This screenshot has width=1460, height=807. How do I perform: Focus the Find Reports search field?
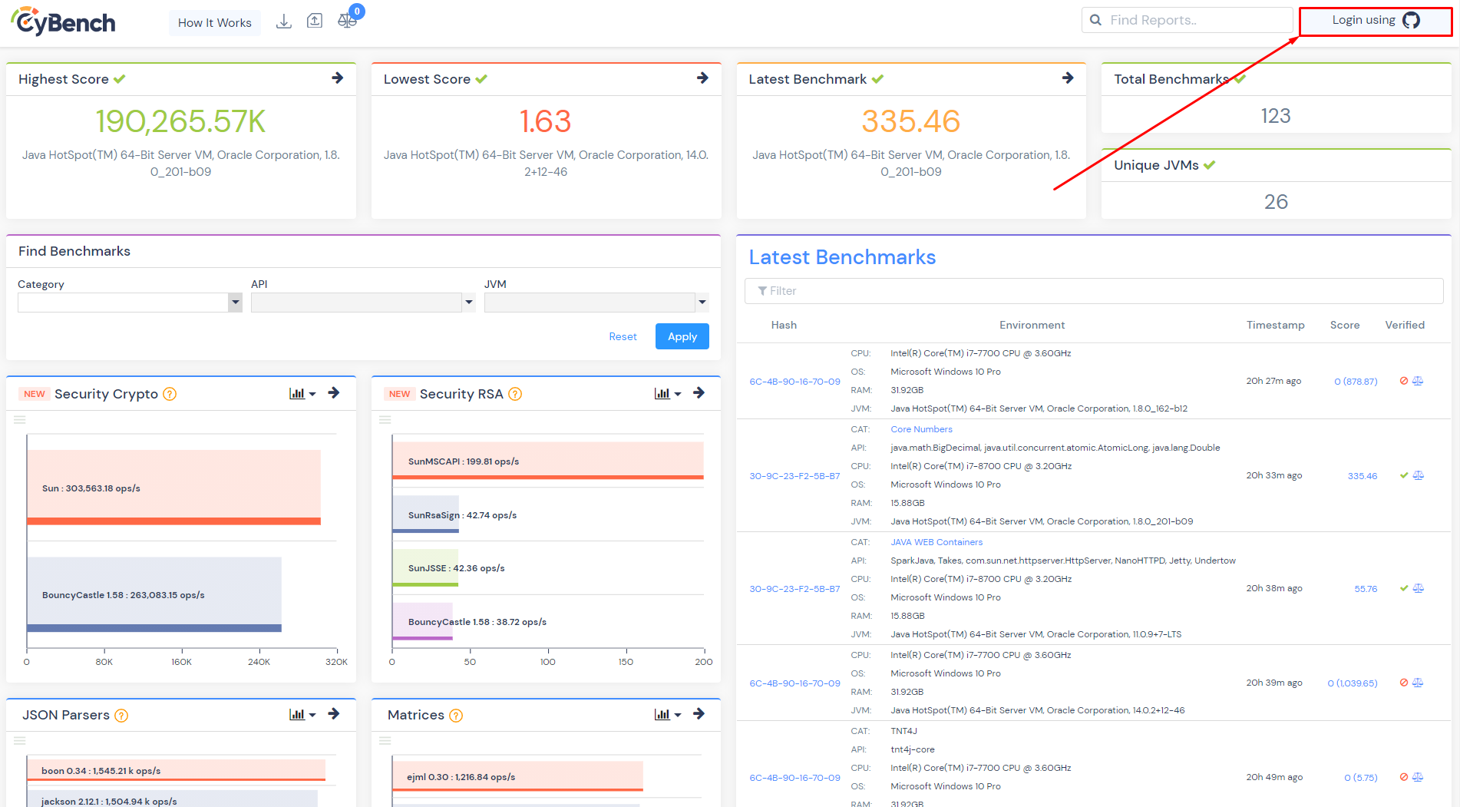click(1187, 20)
